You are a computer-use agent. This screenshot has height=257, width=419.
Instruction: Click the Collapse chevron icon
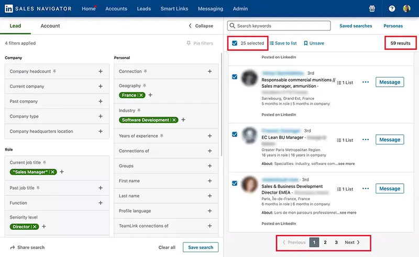click(x=190, y=26)
